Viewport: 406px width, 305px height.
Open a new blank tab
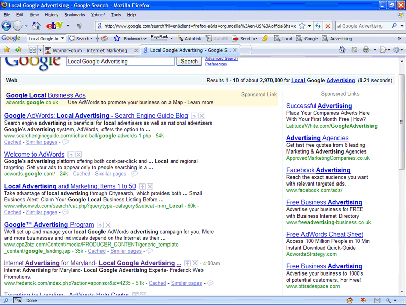pos(246,50)
